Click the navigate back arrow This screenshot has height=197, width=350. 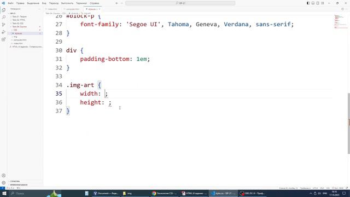pyautogui.click(x=116, y=3)
